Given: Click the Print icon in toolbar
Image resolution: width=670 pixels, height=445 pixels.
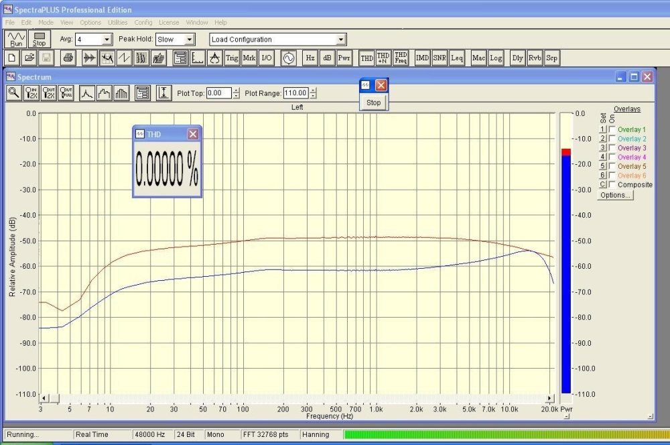Looking at the screenshot, I should click(x=68, y=58).
